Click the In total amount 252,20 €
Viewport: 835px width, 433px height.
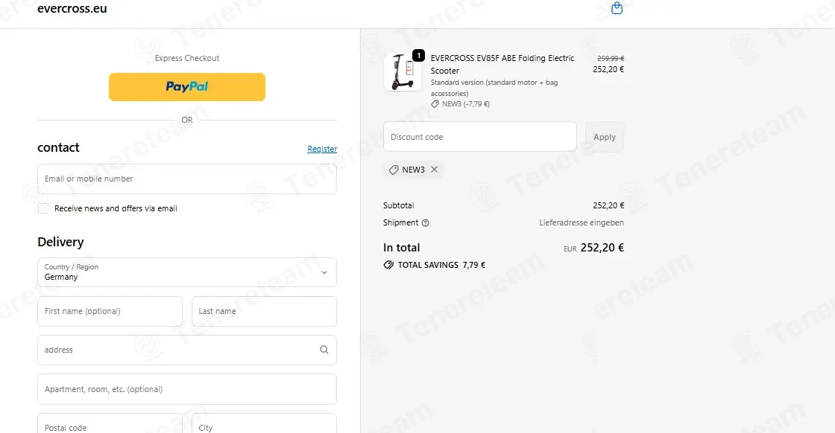pos(602,248)
